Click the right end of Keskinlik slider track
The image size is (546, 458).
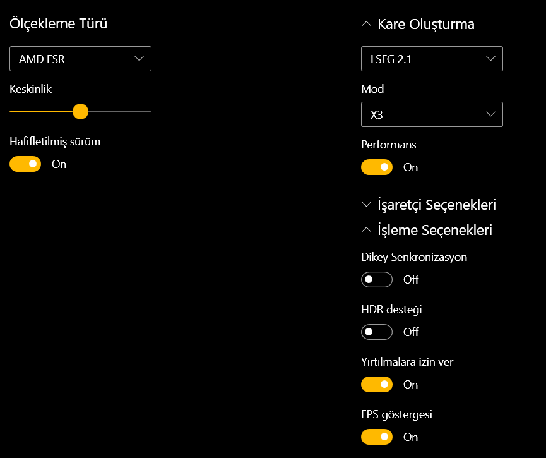coord(149,111)
